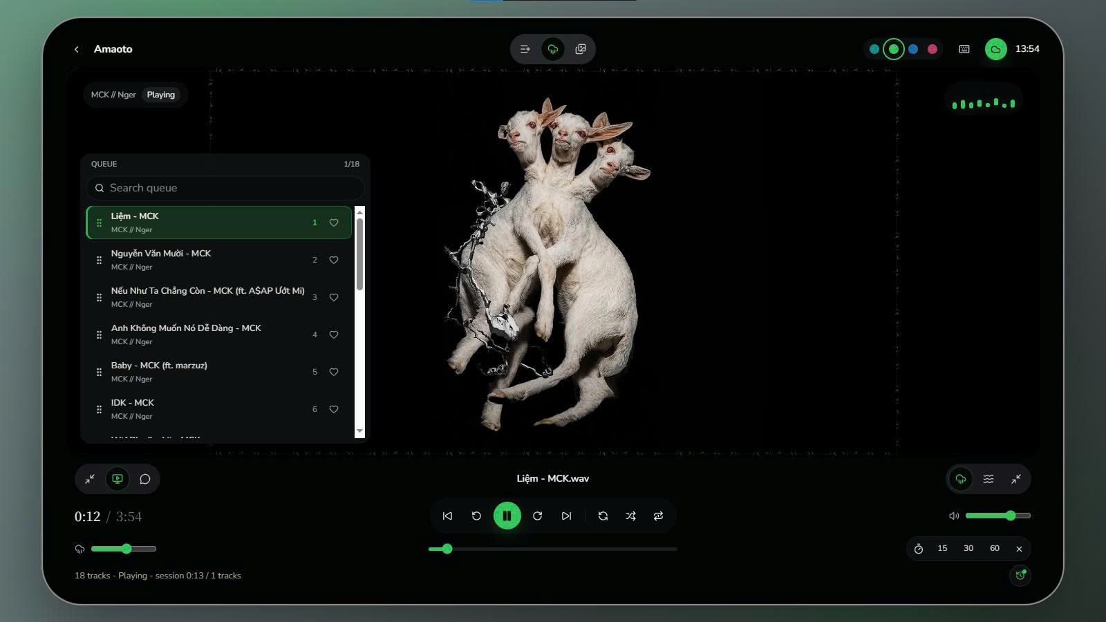This screenshot has width=1106, height=622.
Task: Favorite Anh Không Muốn Nó Dễ Dàng
Action: pyautogui.click(x=334, y=334)
